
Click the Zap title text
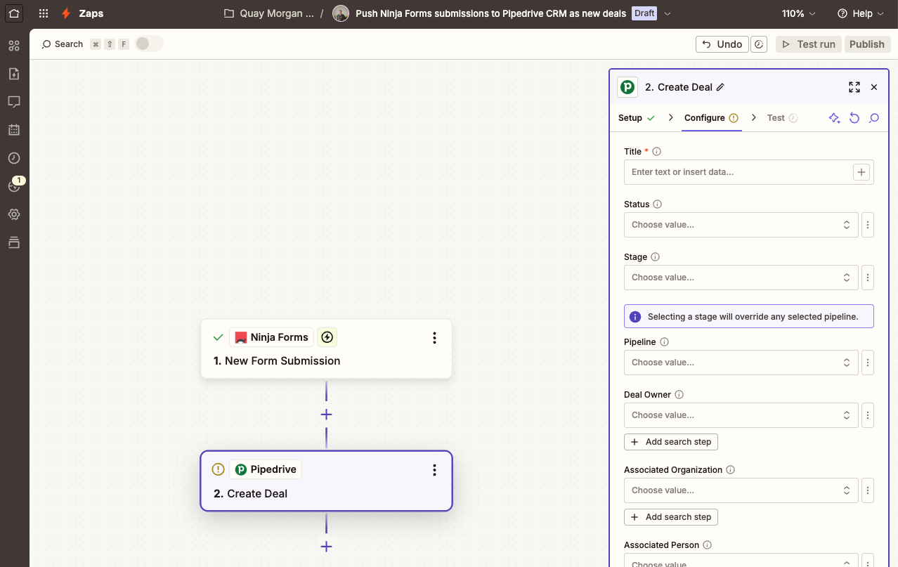click(x=490, y=13)
